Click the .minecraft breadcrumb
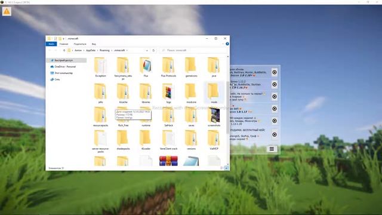The height and width of the screenshot is (215, 382). tap(119, 50)
